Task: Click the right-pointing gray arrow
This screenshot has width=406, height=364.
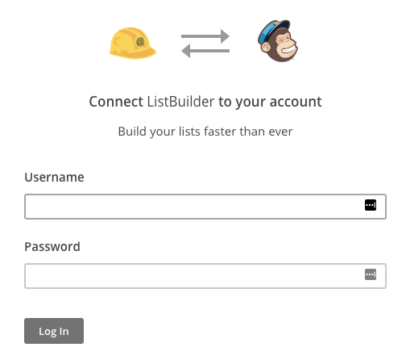Action: click(205, 36)
